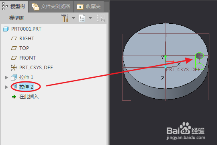217x145 pixels.
Task: Expand the 拉伸 2 feature
Action: [x=6, y=87]
